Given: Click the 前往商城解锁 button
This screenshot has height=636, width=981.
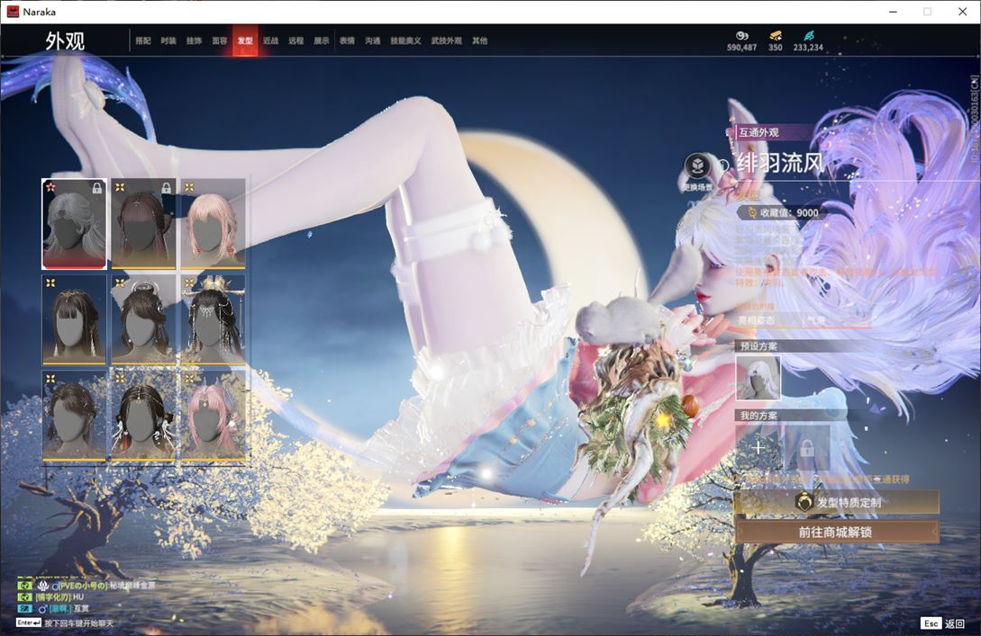Looking at the screenshot, I should point(837,532).
